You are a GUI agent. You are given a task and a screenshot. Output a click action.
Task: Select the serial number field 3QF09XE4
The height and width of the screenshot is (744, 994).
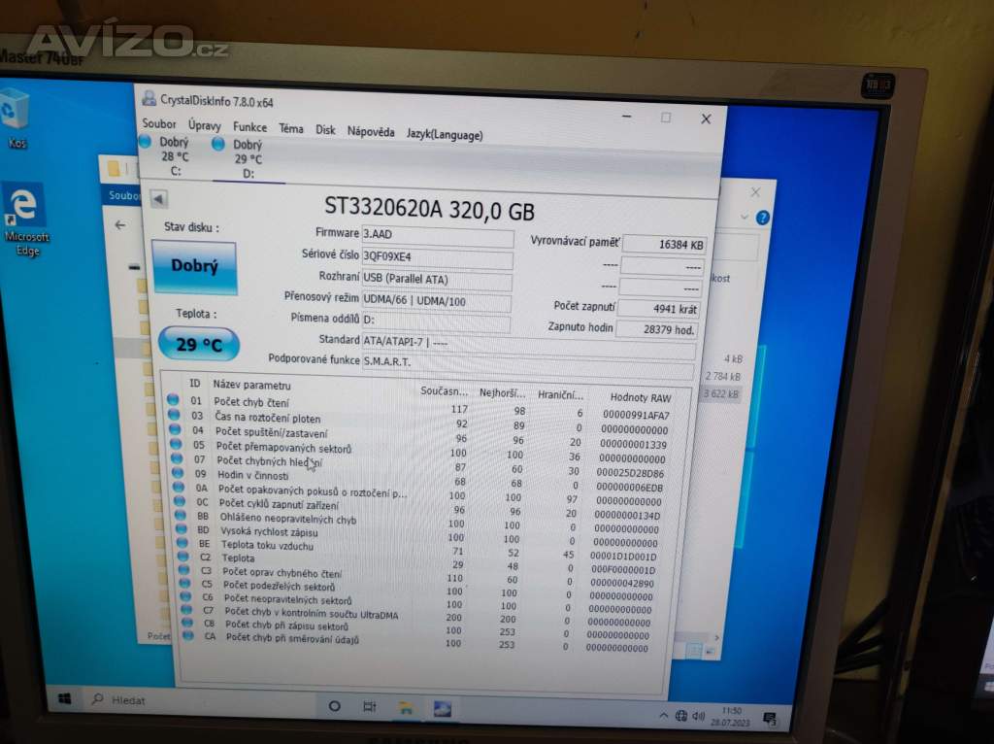(437, 257)
